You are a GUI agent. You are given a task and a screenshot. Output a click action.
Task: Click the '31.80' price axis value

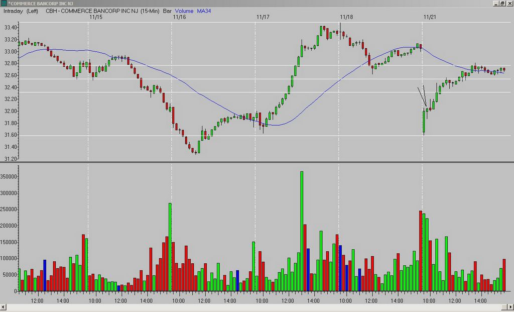(11, 124)
